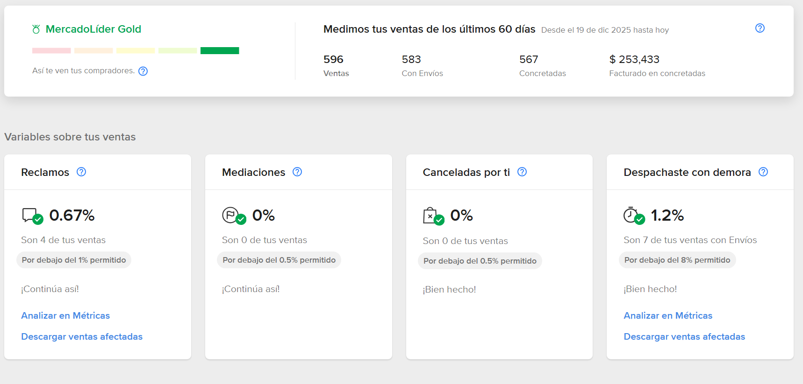Screen dimensions: 803x384
Task: Click the '596 Ventas' metric value
Action: point(333,59)
